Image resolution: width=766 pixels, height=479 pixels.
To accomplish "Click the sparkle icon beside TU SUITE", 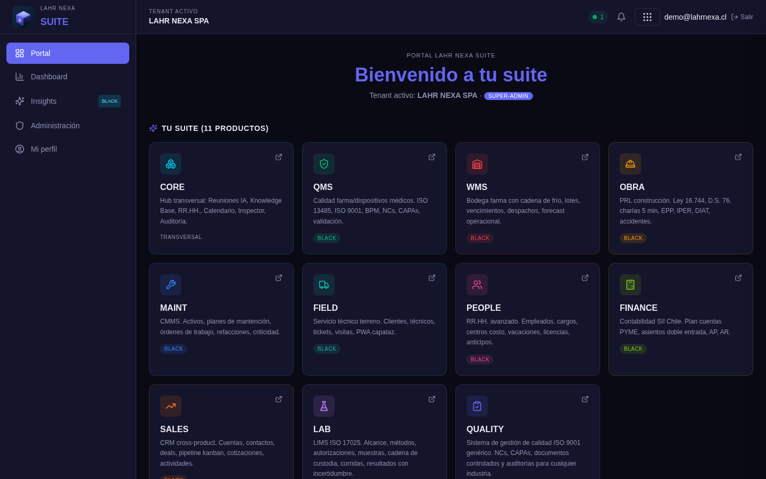I will coord(153,128).
